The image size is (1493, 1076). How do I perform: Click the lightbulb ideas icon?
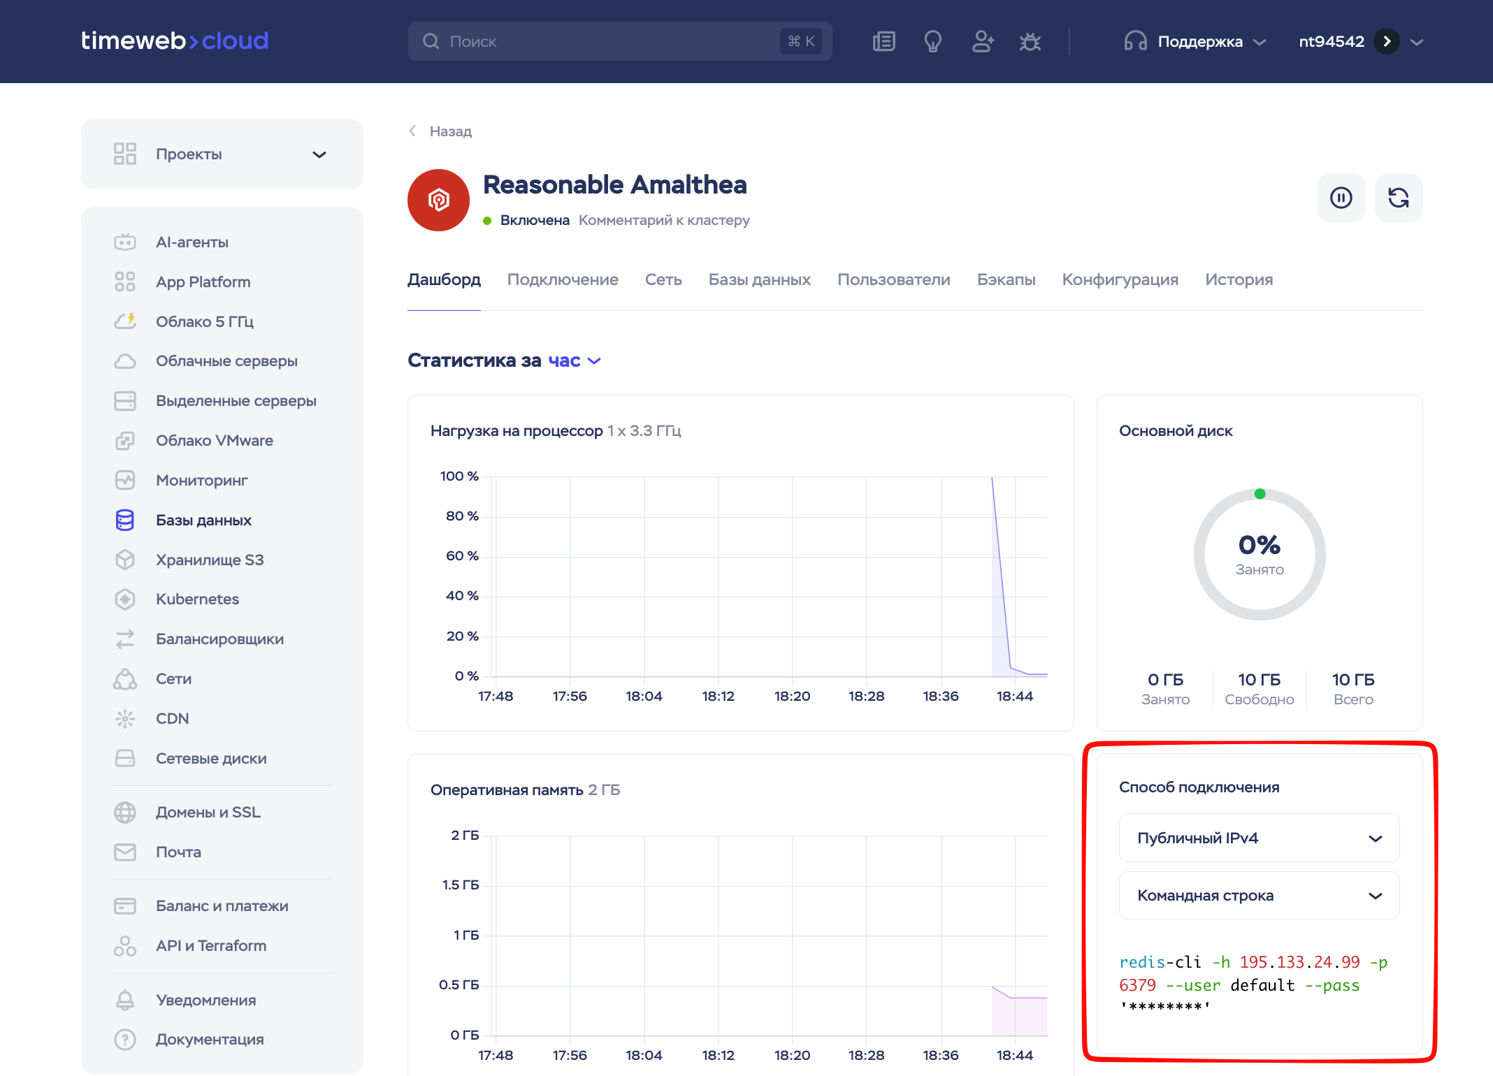[x=932, y=41]
